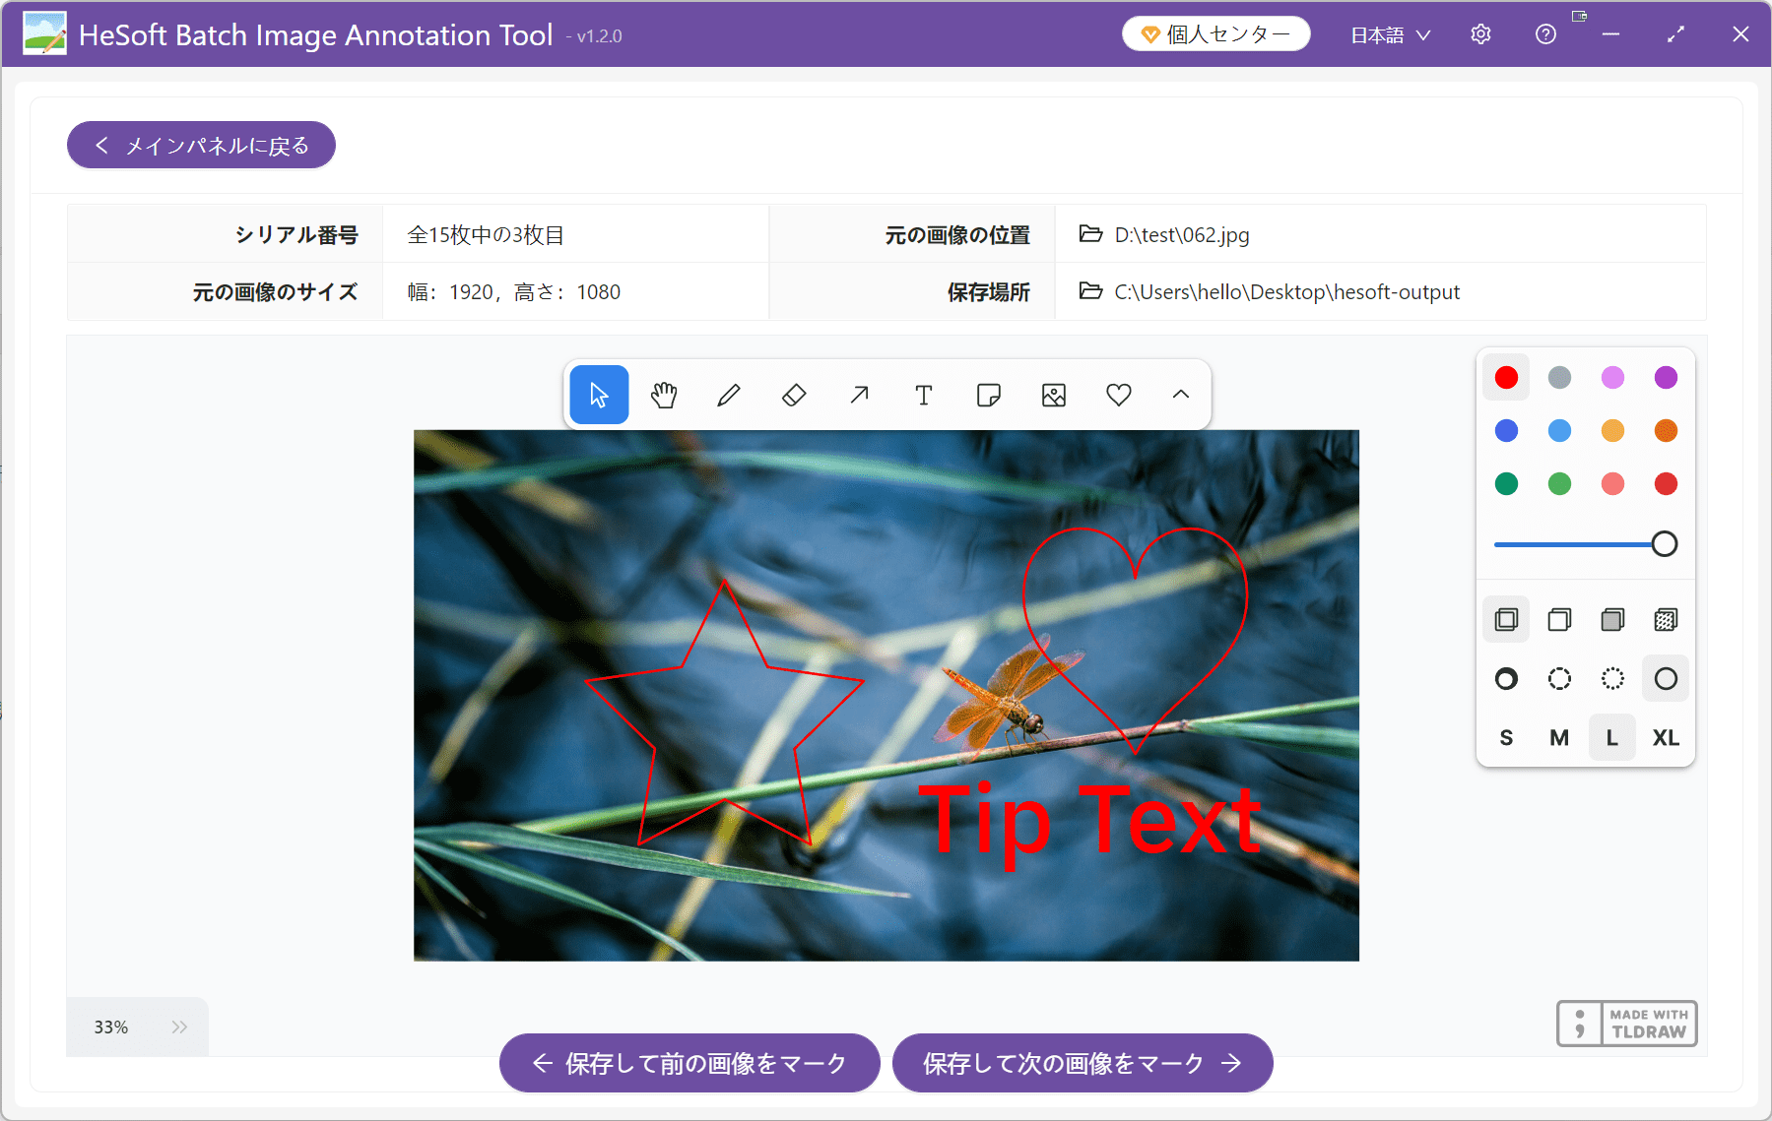
Task: Select the eraser tool
Action: (794, 395)
